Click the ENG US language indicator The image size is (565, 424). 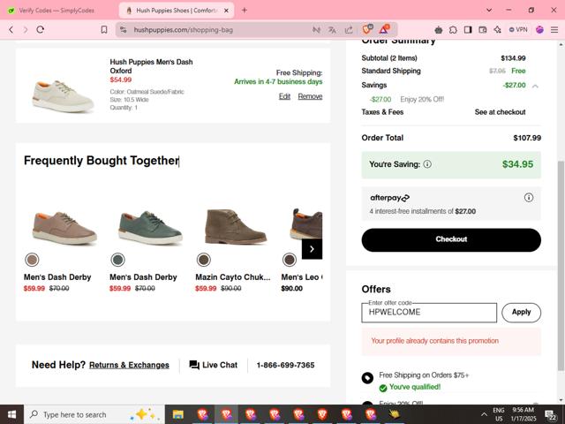[499, 414]
